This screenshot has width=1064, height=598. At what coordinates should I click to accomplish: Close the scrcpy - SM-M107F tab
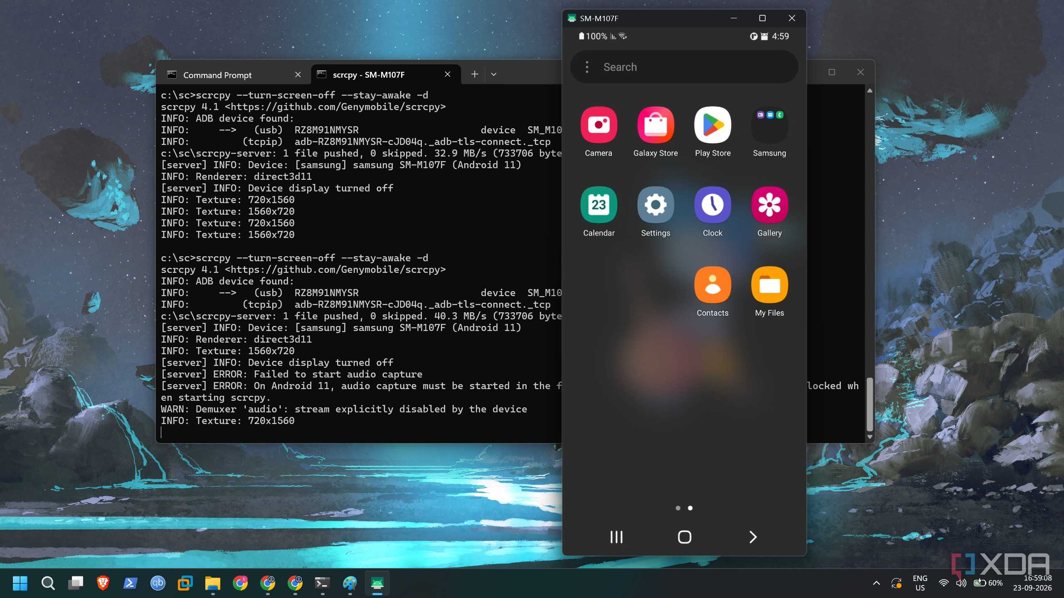point(448,74)
